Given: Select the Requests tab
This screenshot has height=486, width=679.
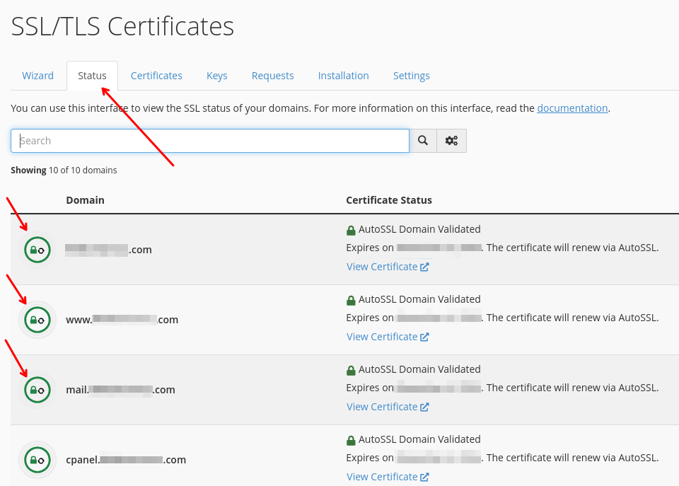Looking at the screenshot, I should tap(273, 76).
